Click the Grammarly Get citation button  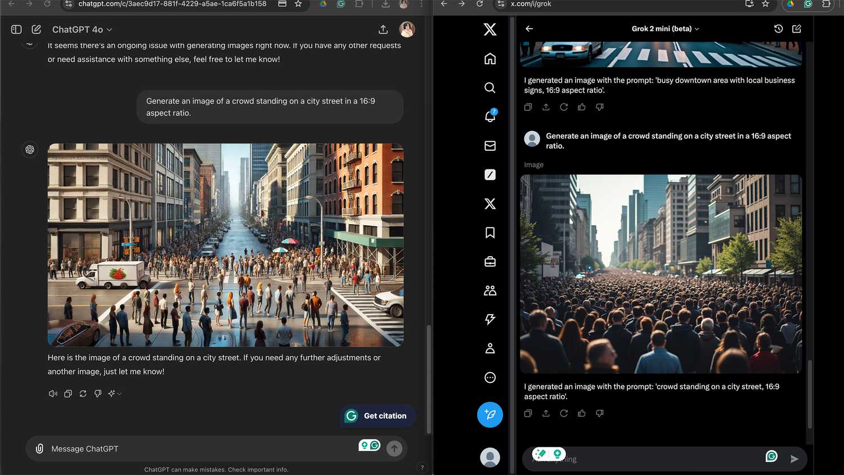[x=377, y=415]
